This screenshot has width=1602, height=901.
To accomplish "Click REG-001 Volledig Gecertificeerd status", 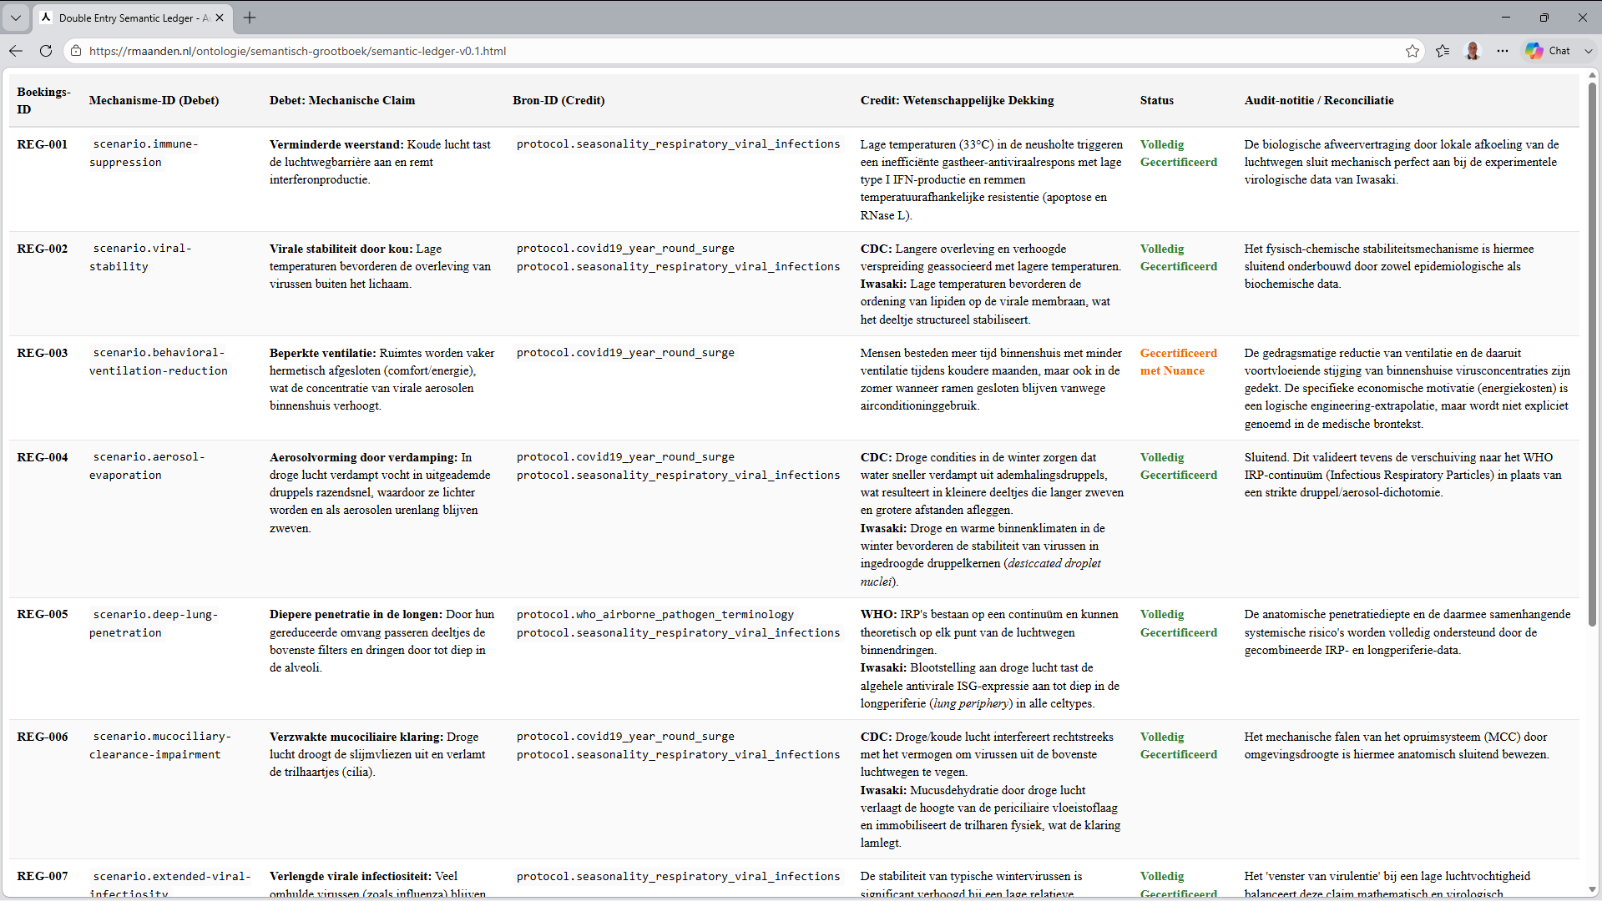I will pos(1179,154).
